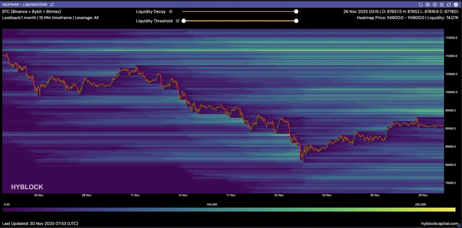Click the save floppy-disk icon
The height and width of the screenshot is (228, 462).
point(442,5)
